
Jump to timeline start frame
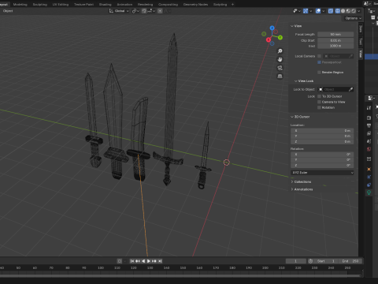pyautogui.click(x=132, y=261)
